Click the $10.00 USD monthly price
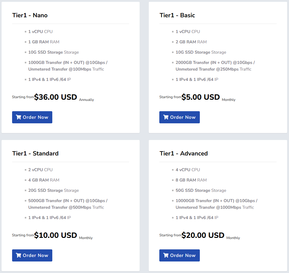This screenshot has width=289, height=273. pyautogui.click(x=56, y=235)
